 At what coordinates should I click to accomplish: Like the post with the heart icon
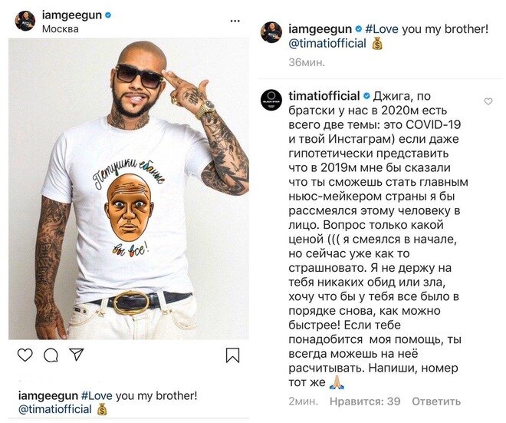[25, 355]
